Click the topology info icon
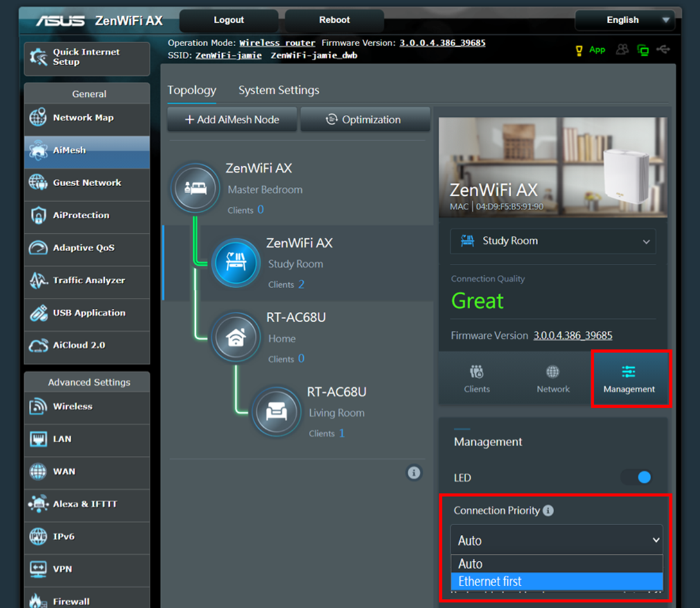 click(414, 473)
